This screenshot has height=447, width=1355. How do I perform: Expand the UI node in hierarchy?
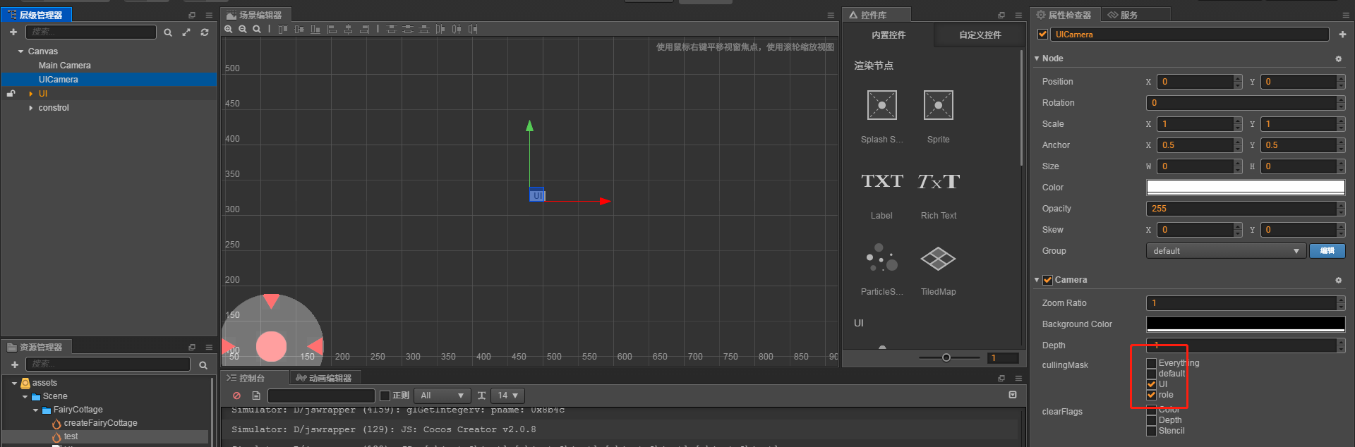tap(30, 94)
